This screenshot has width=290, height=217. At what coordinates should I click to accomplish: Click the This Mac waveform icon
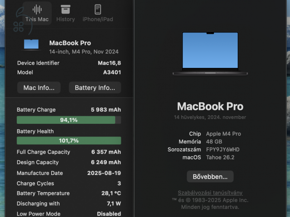pyautogui.click(x=37, y=9)
